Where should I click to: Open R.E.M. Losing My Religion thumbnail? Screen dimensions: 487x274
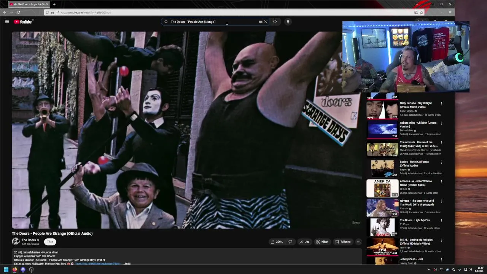click(382, 246)
